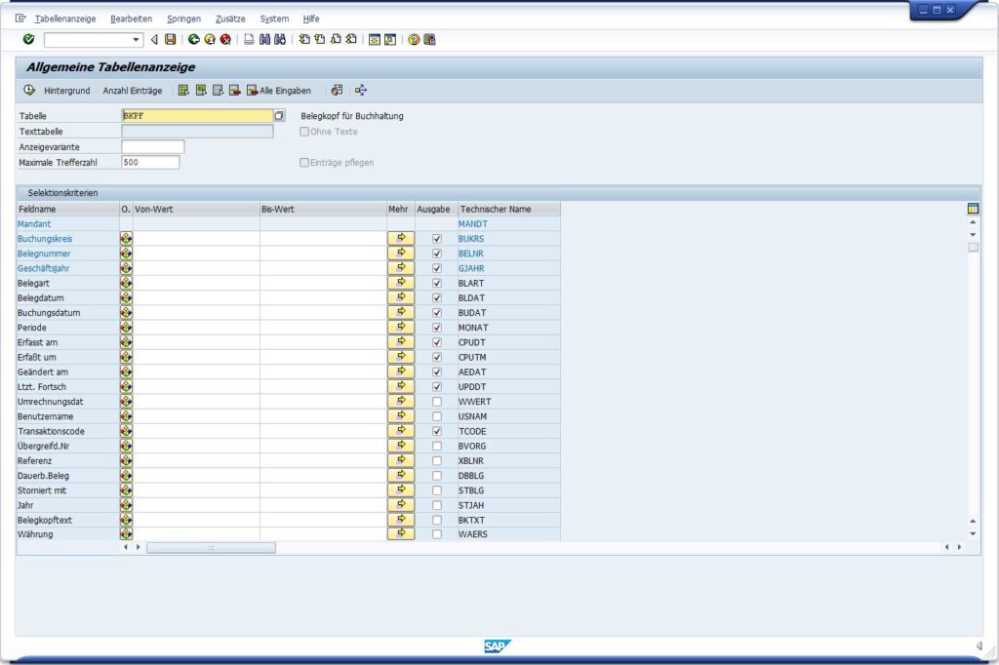This screenshot has width=999, height=665.
Task: Click the Print icon in the toolbar
Action: (x=249, y=40)
